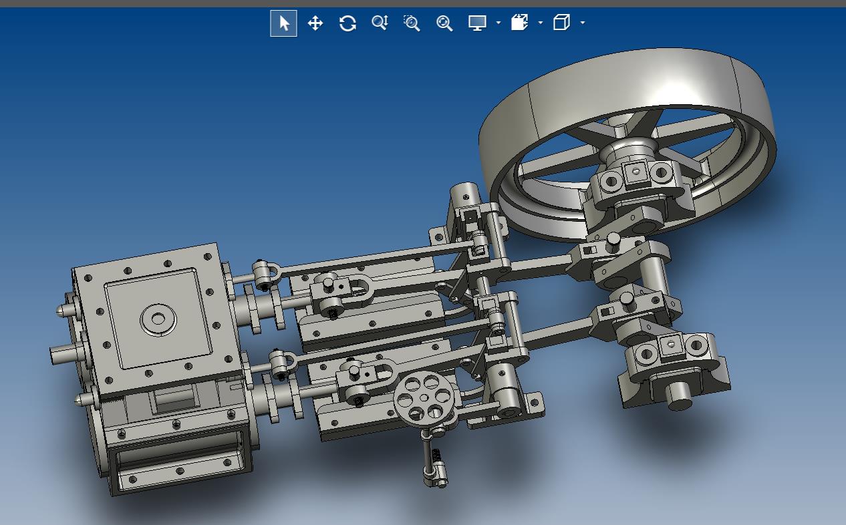The width and height of the screenshot is (846, 525).
Task: Click the view orientation cube icon
Action: (x=561, y=23)
